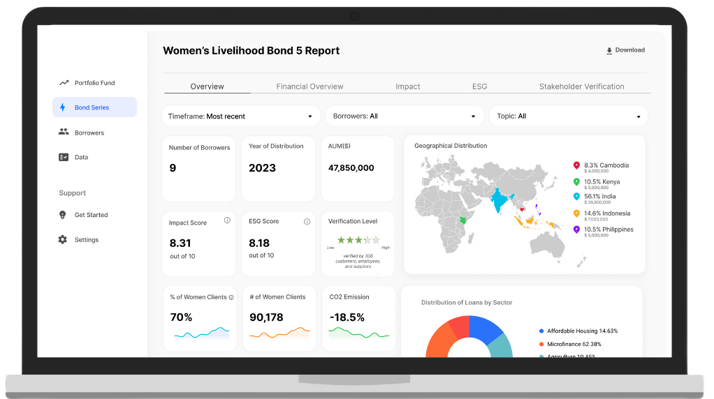Switch to the Impact tab
The height and width of the screenshot is (399, 714).
408,86
